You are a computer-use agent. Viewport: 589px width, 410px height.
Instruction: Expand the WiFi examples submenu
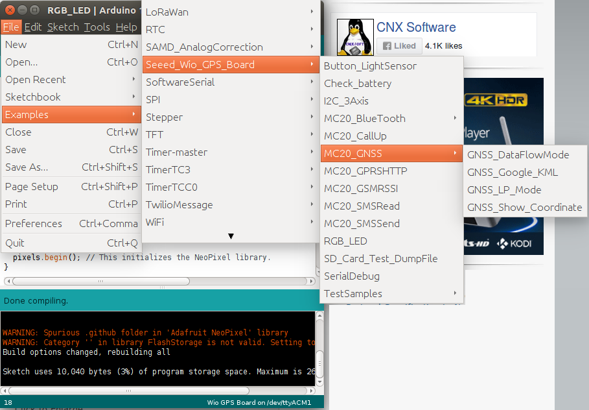pyautogui.click(x=231, y=223)
